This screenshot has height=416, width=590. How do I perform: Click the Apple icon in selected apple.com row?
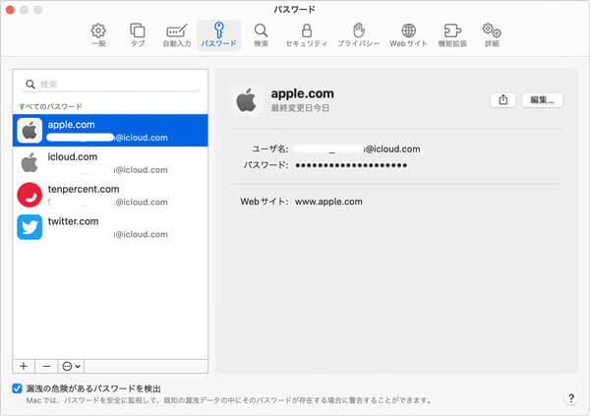click(x=29, y=130)
